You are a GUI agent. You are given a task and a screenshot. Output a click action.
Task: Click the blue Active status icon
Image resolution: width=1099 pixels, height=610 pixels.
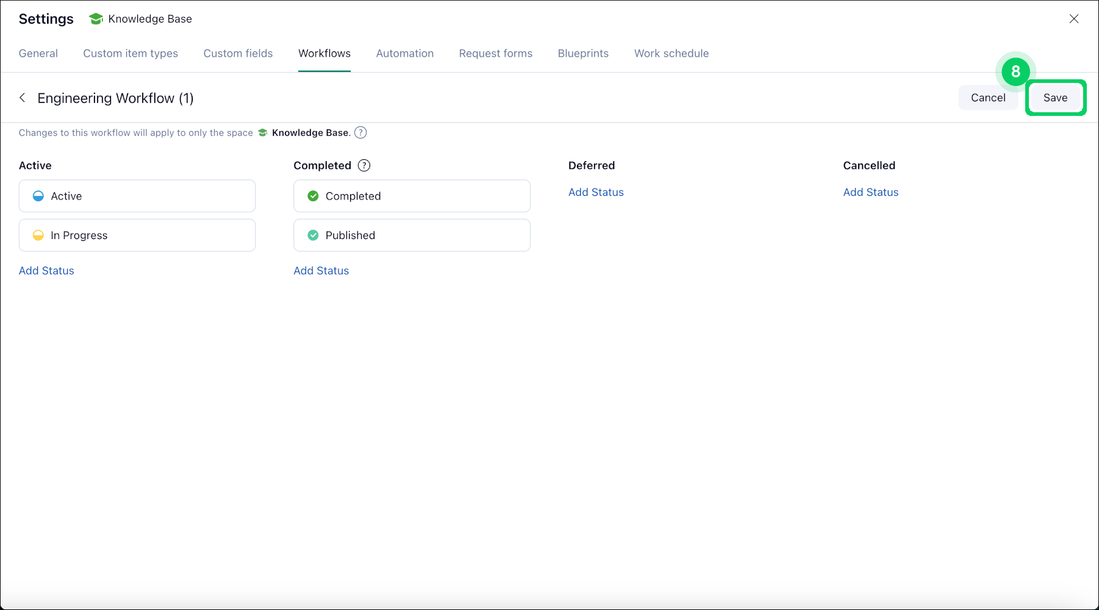(38, 196)
